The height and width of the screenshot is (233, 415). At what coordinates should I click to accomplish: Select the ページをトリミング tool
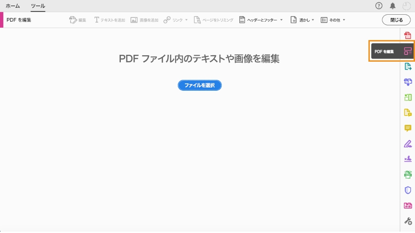[x=213, y=20]
